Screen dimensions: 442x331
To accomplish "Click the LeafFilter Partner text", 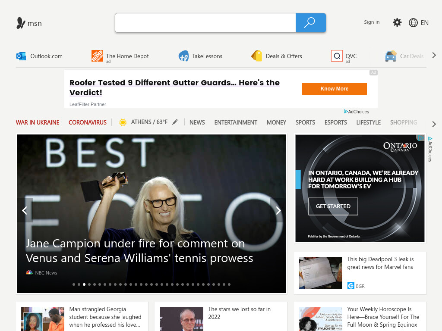I will coord(88,104).
